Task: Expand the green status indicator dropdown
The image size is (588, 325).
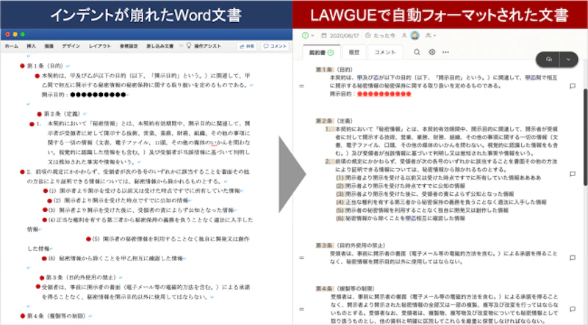Action: 306,35
